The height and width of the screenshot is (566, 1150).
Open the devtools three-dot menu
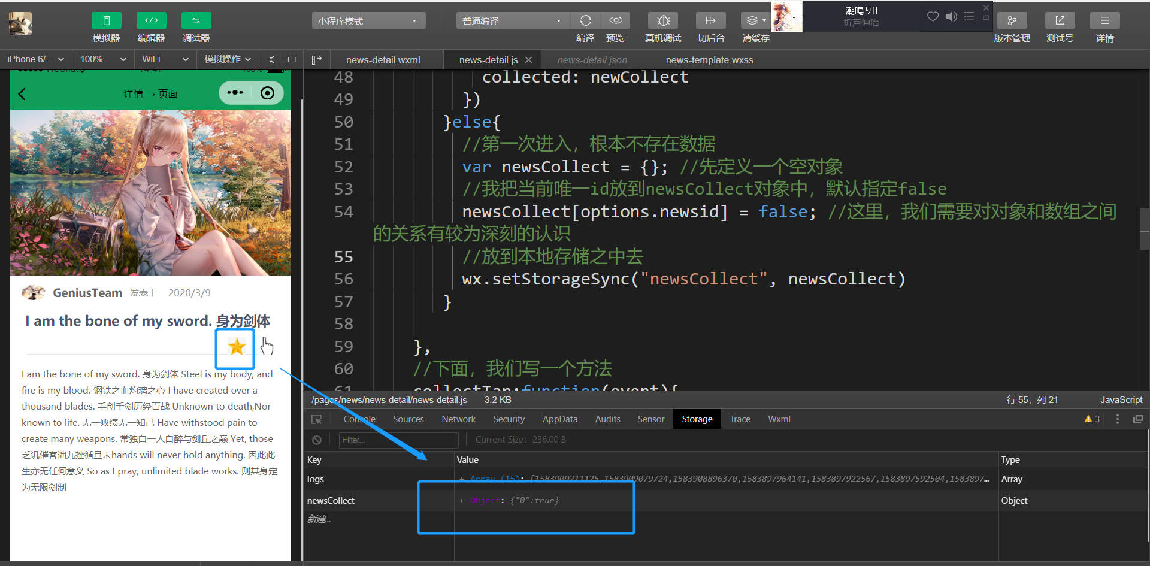point(1118,419)
